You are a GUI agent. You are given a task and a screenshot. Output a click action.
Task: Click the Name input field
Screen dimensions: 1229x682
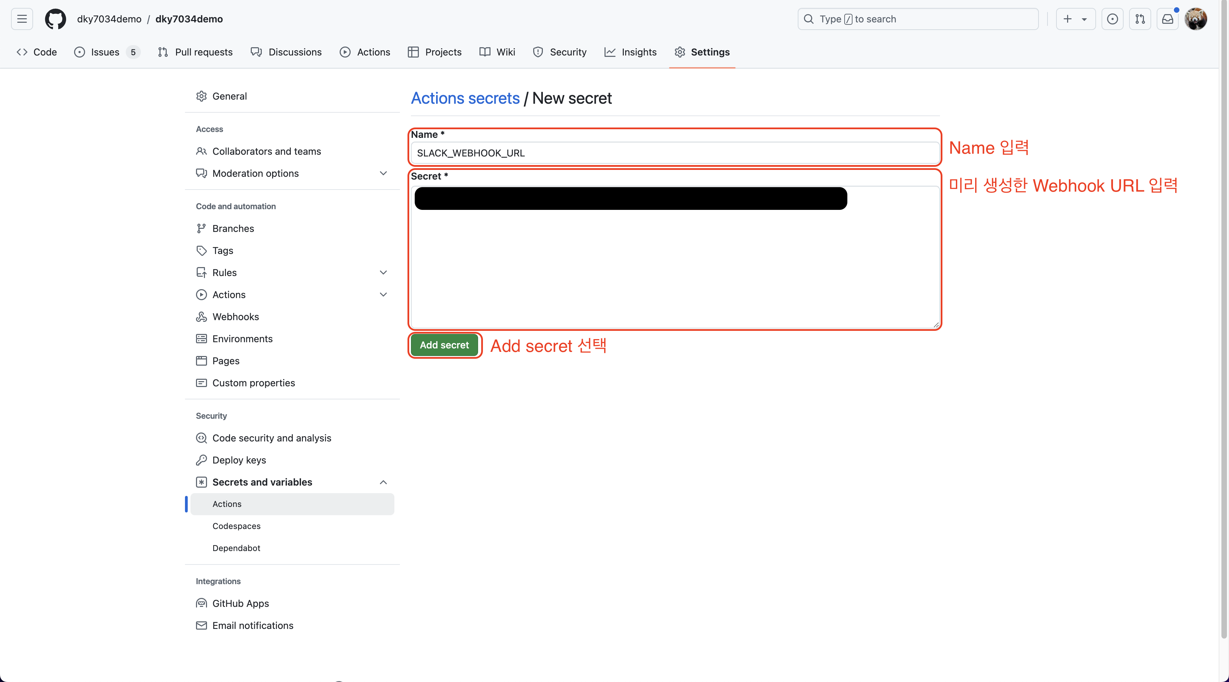674,153
